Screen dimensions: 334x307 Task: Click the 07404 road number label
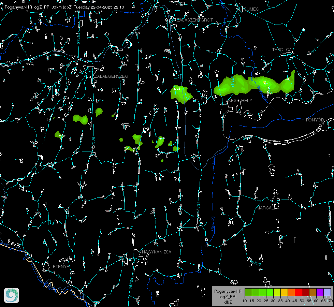point(79,38)
